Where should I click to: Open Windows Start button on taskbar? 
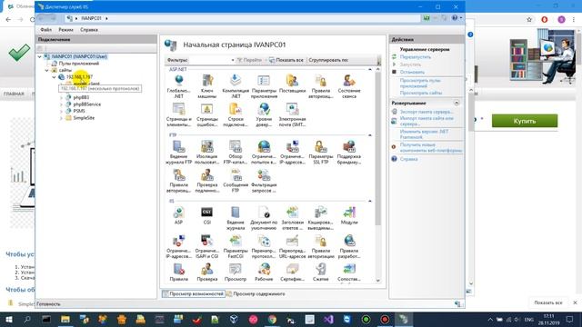pyautogui.click(x=8, y=319)
